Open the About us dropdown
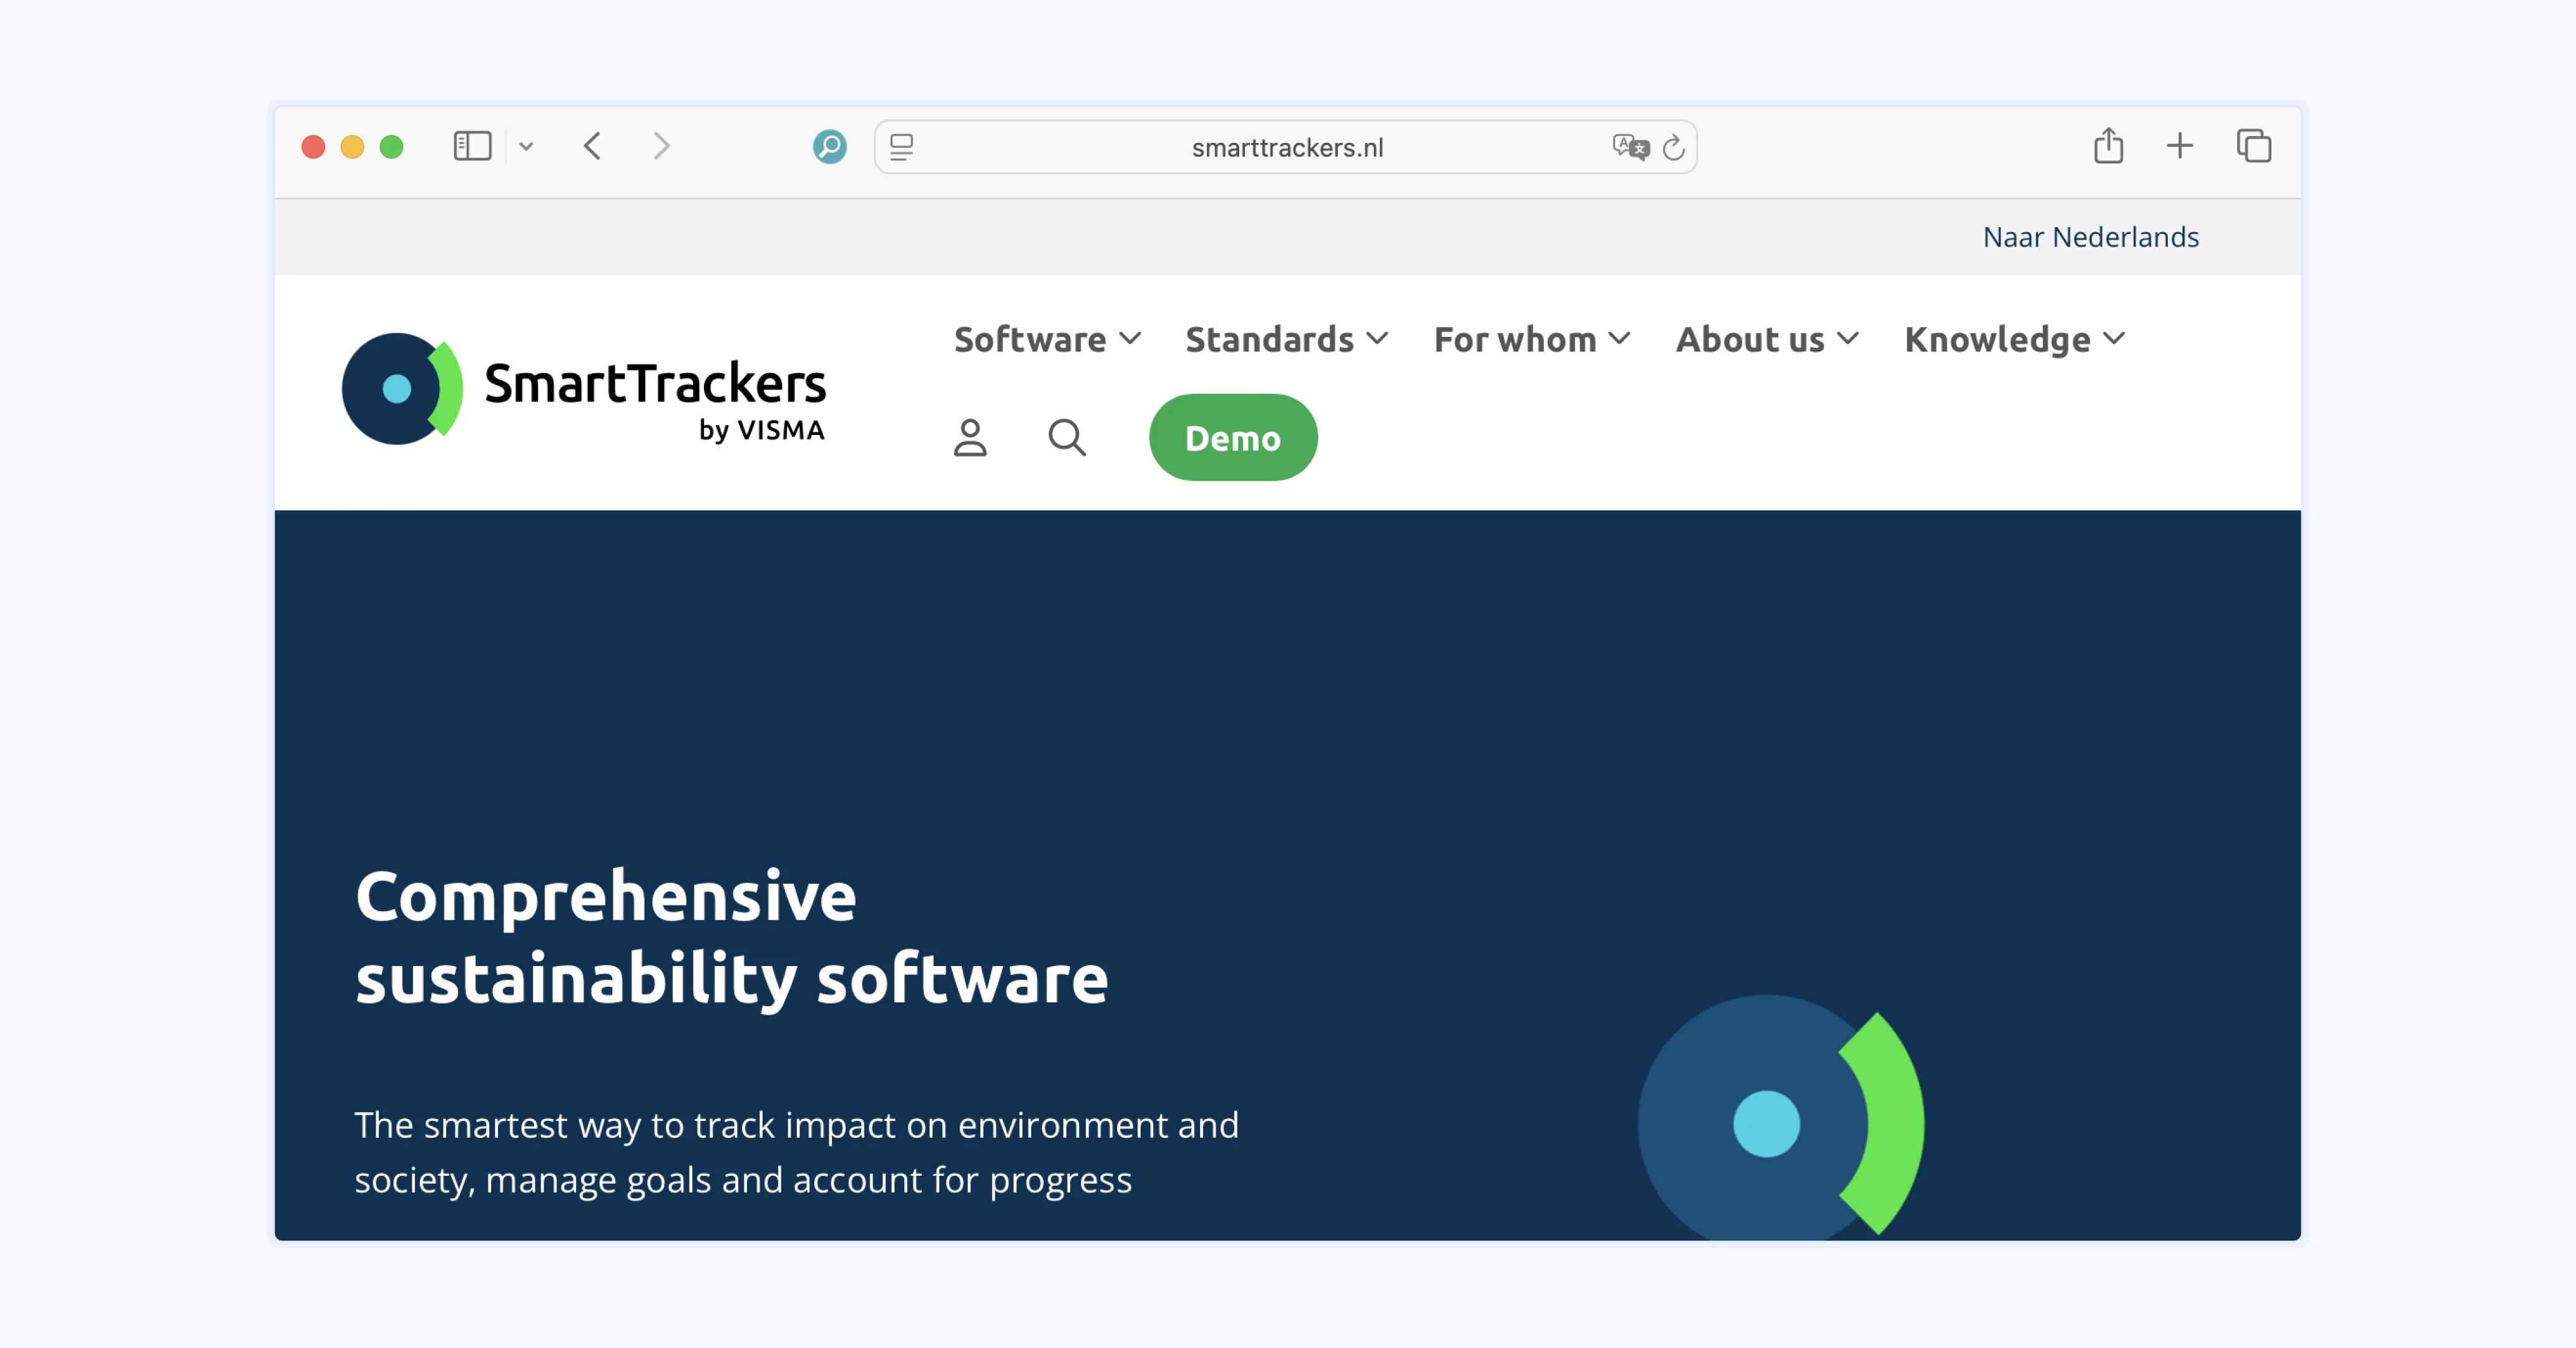 tap(1767, 340)
